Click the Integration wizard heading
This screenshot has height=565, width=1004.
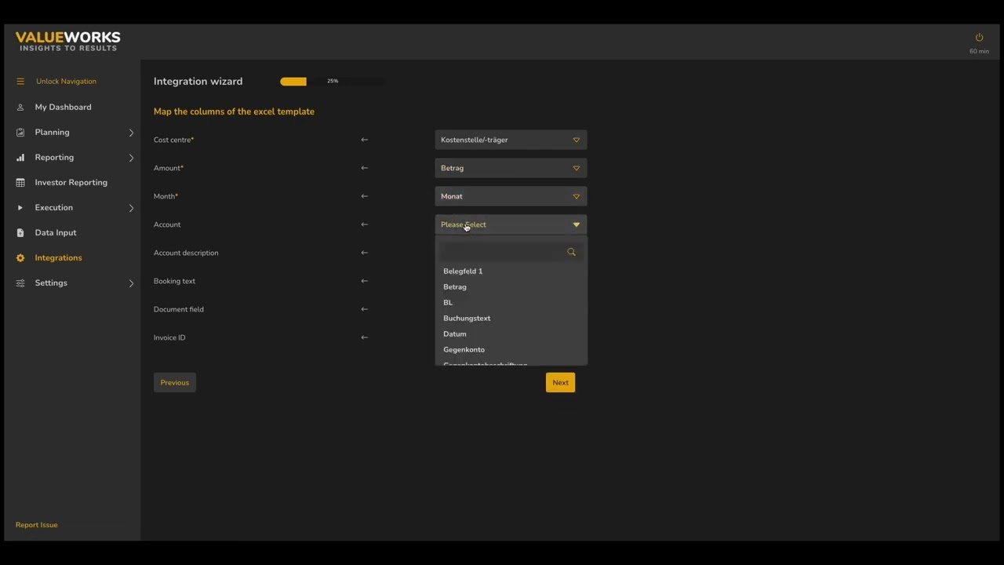click(x=198, y=82)
